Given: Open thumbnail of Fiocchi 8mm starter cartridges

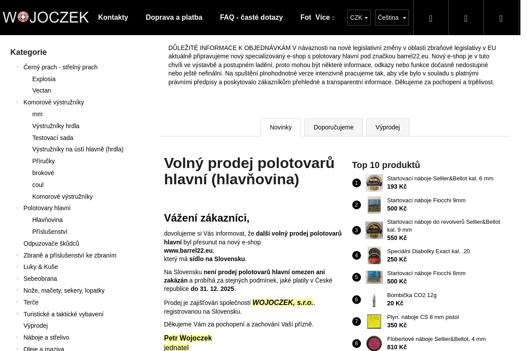Looking at the screenshot, I should (374, 277).
